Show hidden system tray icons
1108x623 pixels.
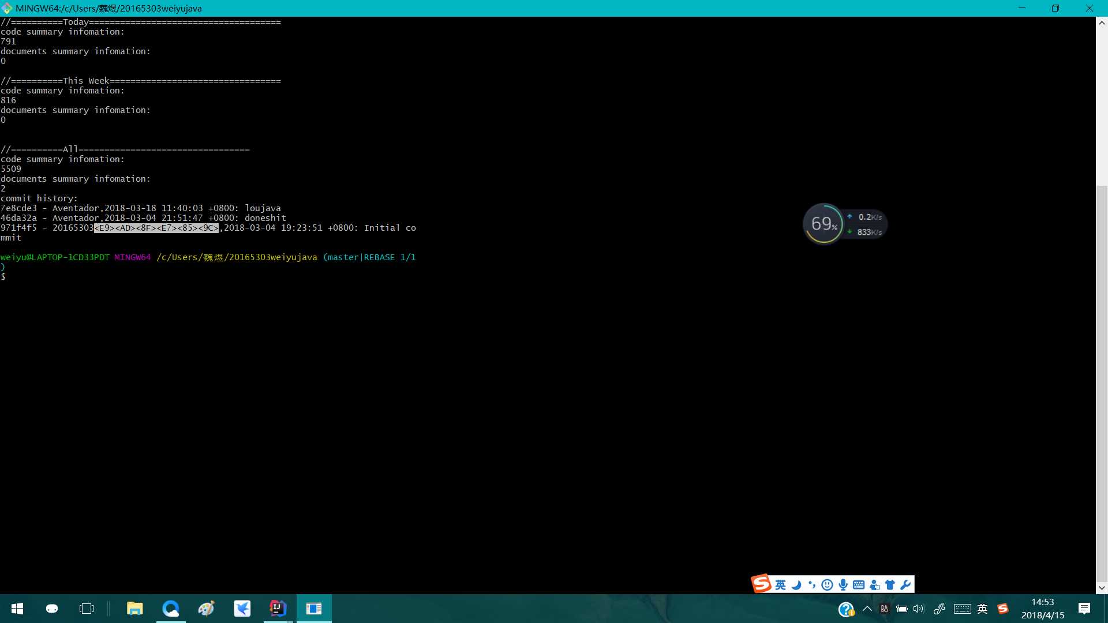[867, 609]
